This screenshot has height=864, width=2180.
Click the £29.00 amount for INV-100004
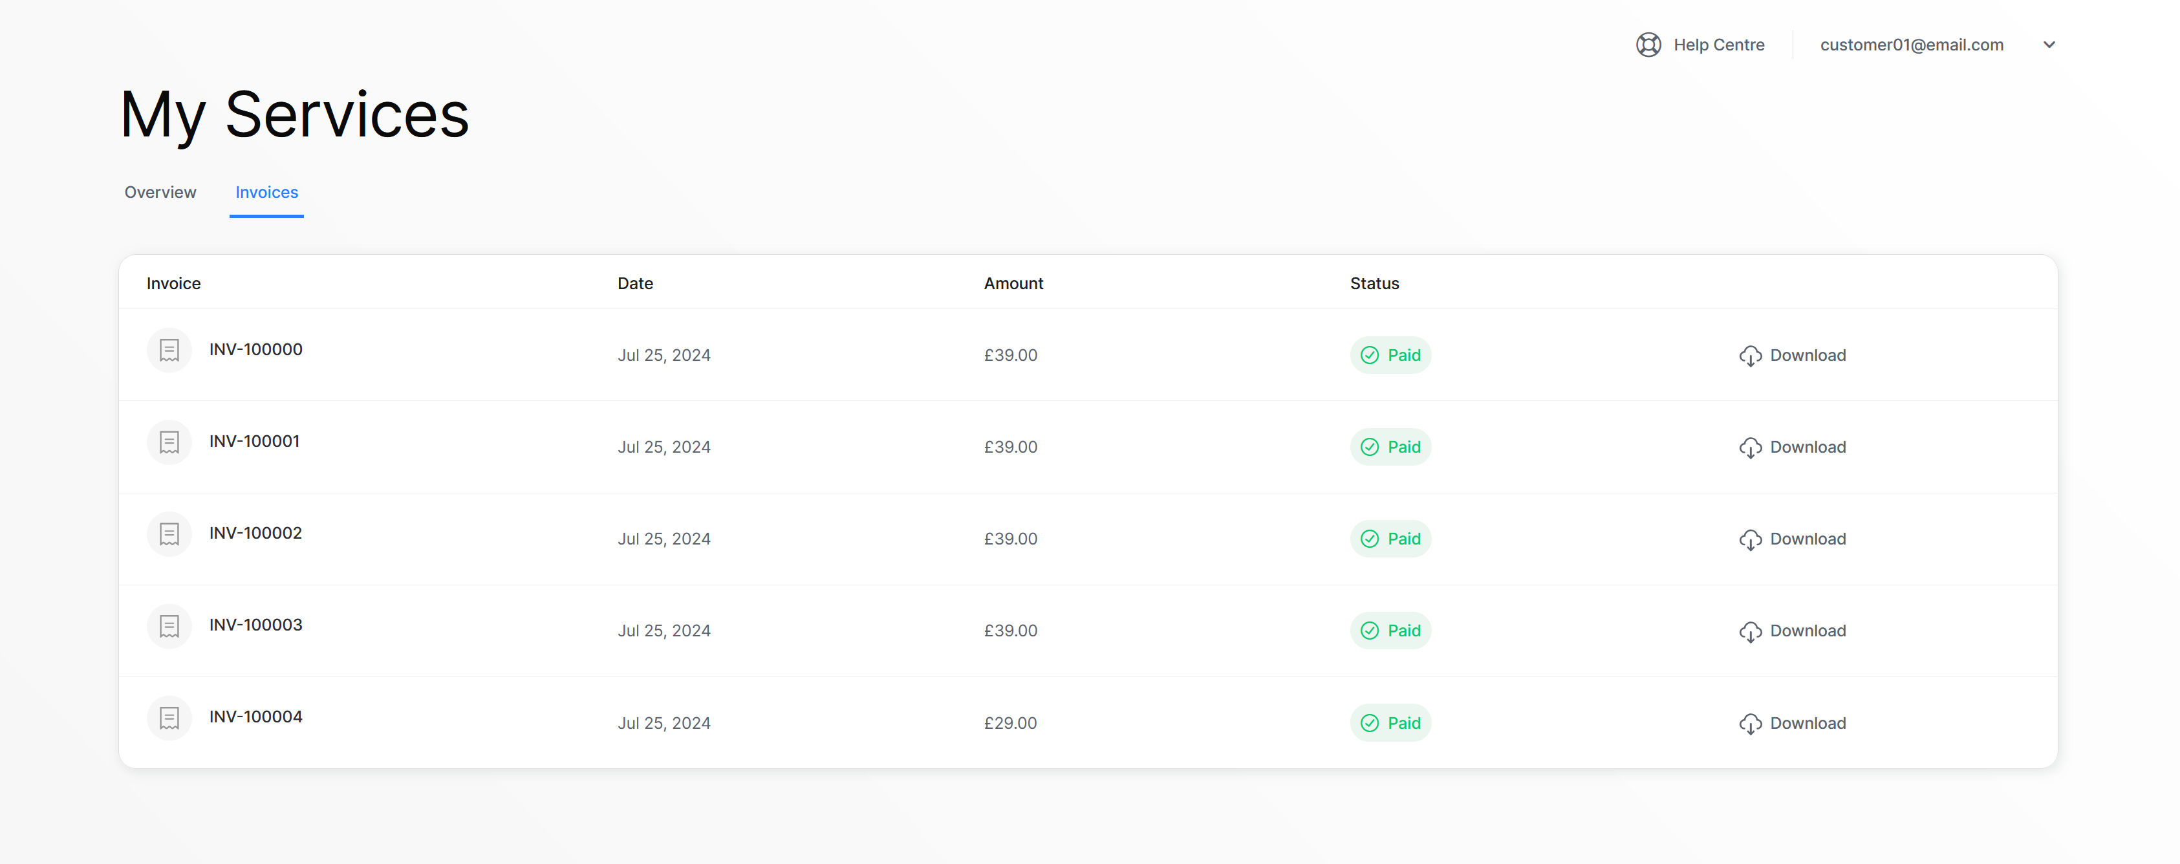click(x=1009, y=722)
